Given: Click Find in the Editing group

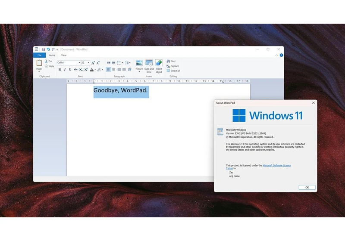Looking at the screenshot, I should coord(171,61).
